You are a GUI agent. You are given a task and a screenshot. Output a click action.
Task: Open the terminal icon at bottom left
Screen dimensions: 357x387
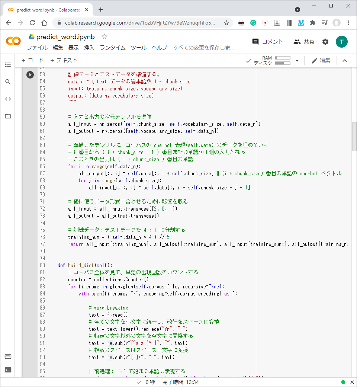pyautogui.click(x=8, y=370)
